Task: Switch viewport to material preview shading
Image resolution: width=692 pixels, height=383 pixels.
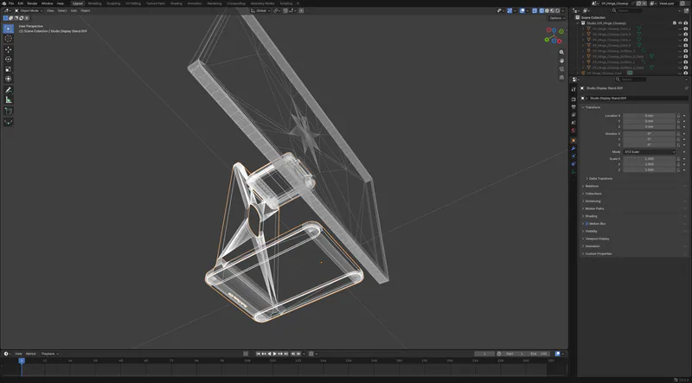Action: [552, 10]
